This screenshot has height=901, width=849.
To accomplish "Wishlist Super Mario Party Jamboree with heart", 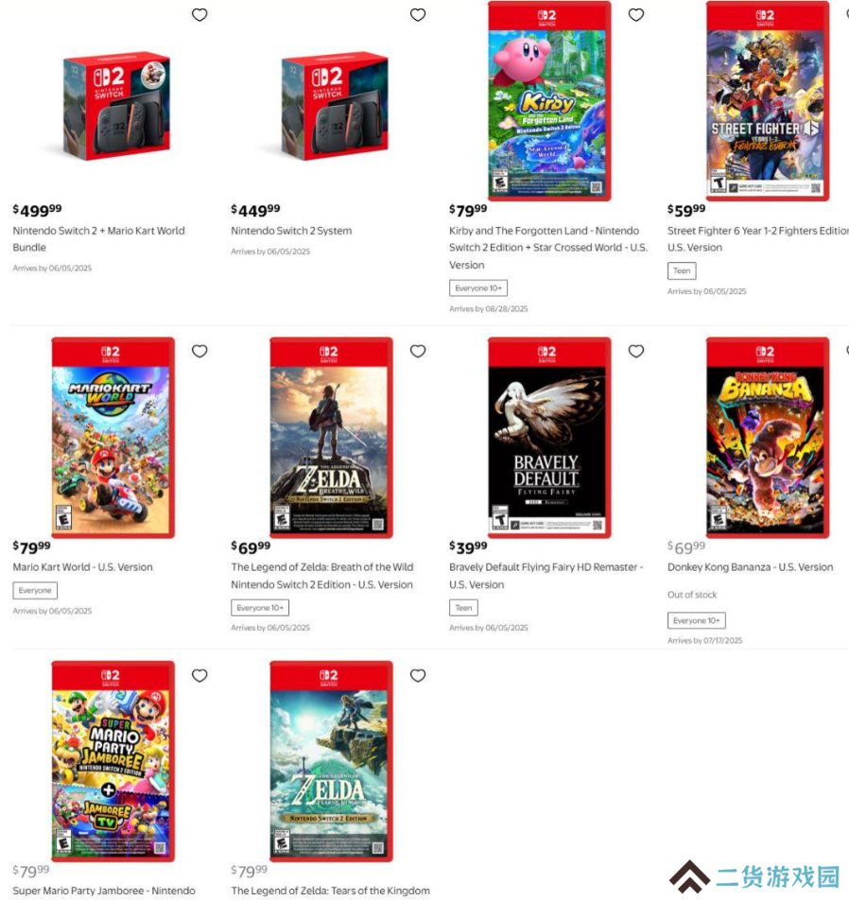I will [199, 676].
